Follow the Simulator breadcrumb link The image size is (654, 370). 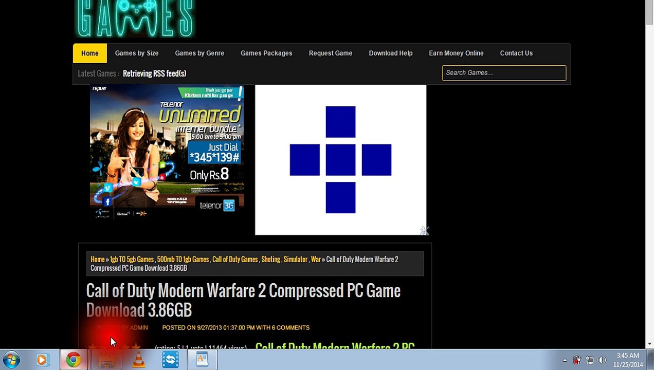[296, 260]
